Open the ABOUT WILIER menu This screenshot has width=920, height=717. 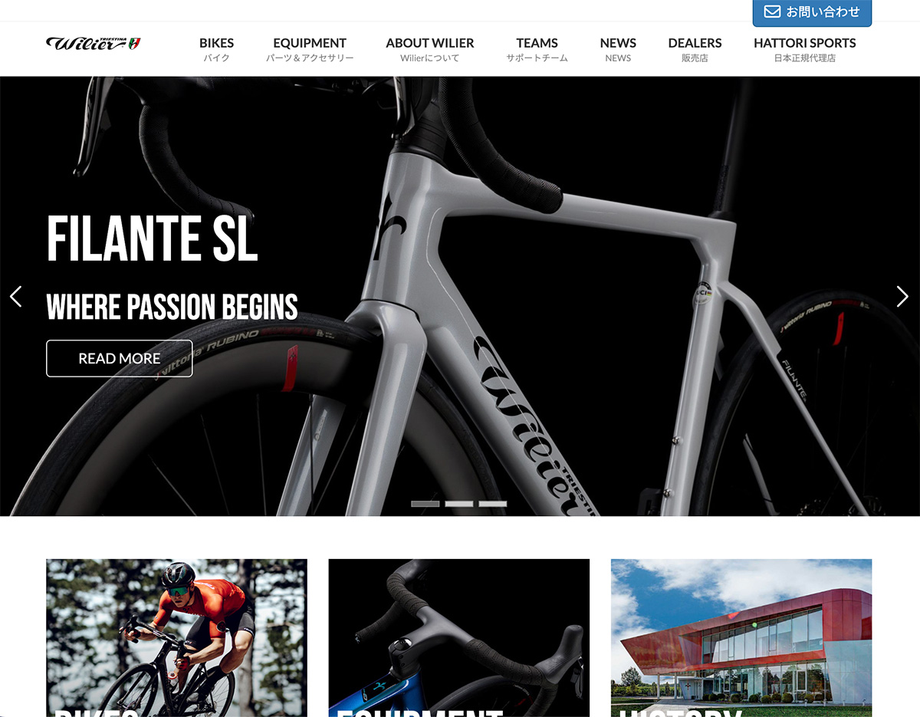(430, 50)
